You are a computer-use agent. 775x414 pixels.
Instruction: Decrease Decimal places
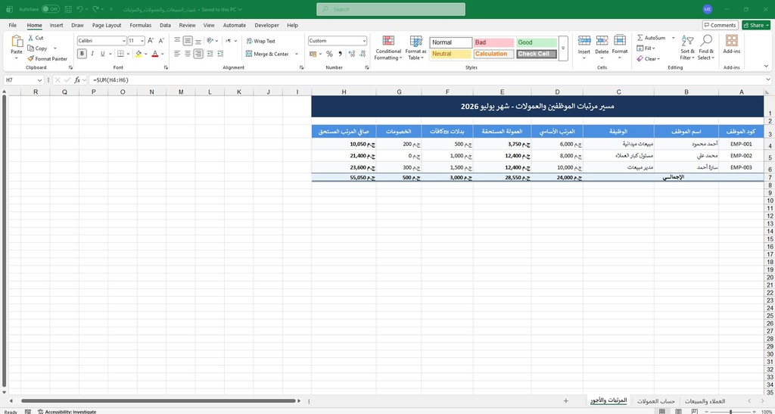click(x=363, y=54)
